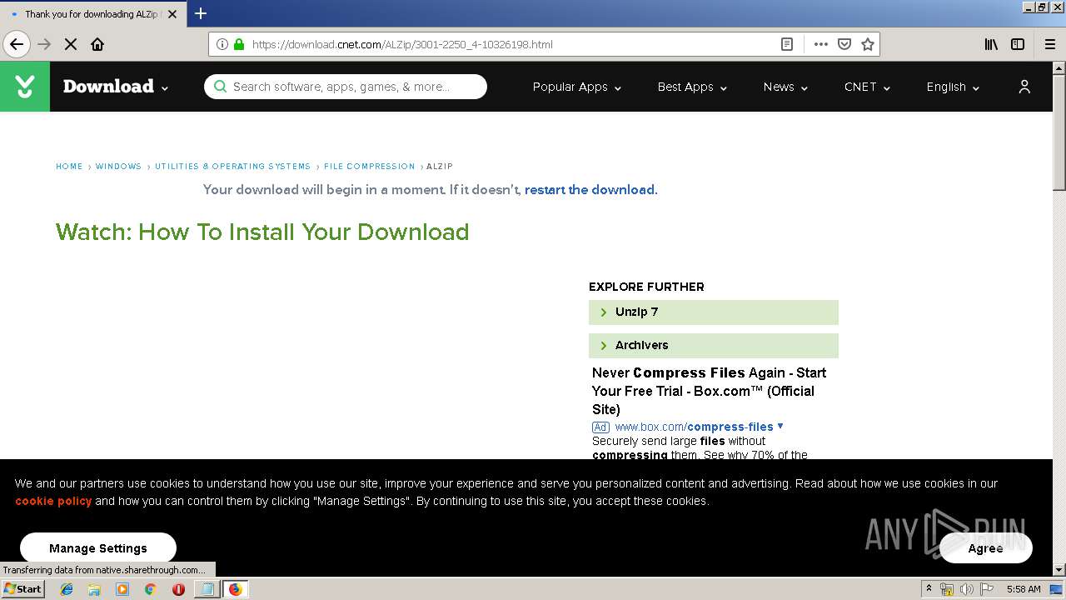The width and height of the screenshot is (1066, 600).
Task: Expand the News menu
Action: point(785,87)
